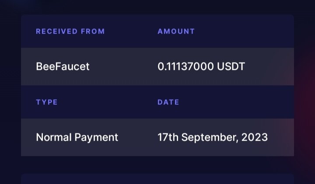
Task: Click the AMOUNT column header
Action: tap(176, 31)
